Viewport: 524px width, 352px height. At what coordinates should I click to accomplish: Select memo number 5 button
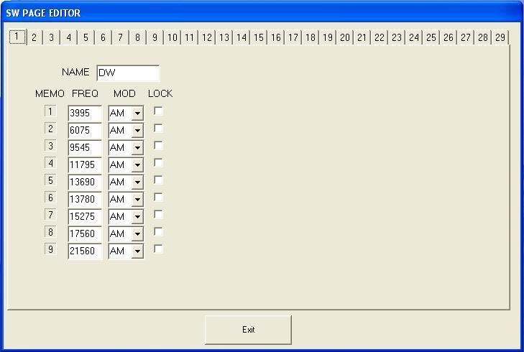coord(50,180)
